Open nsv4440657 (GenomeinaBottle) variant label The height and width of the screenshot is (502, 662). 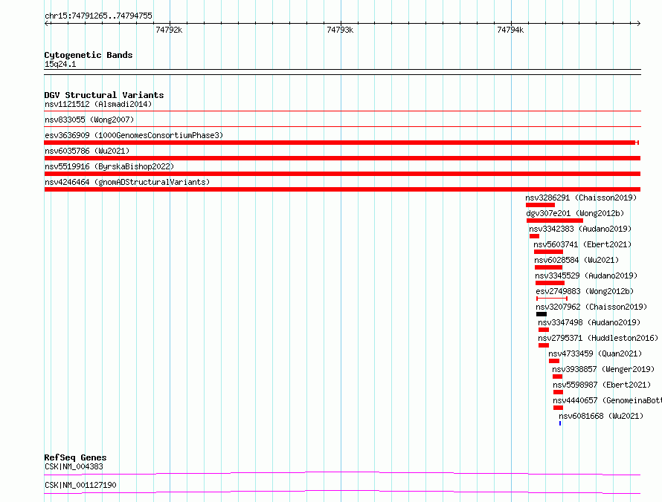click(608, 400)
